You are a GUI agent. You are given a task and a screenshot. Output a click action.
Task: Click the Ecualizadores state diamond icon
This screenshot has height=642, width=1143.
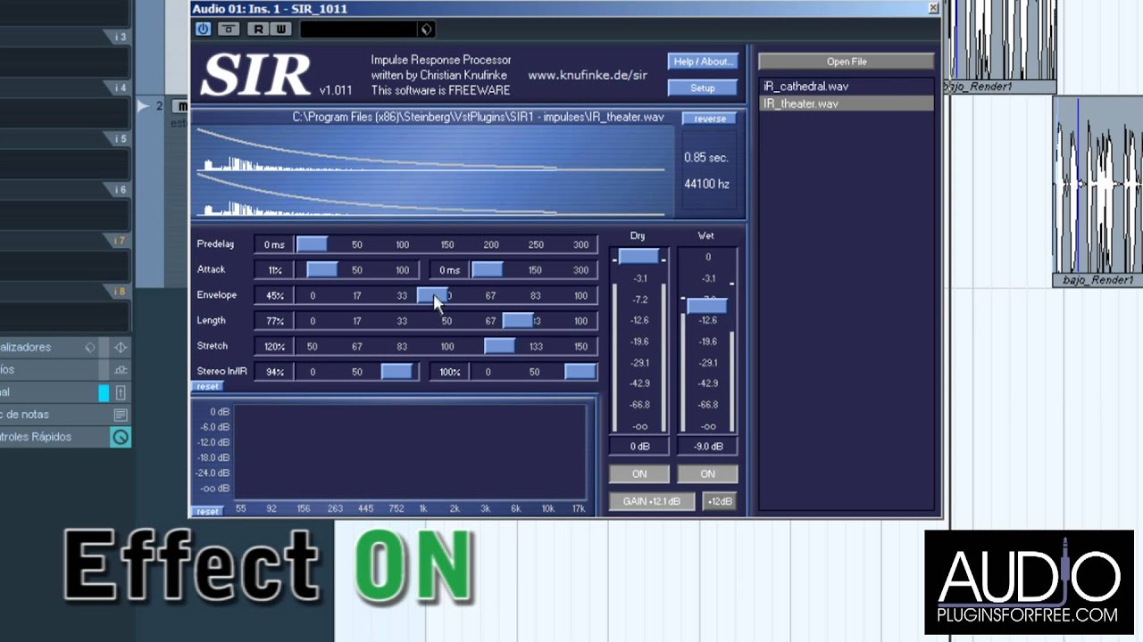click(90, 347)
